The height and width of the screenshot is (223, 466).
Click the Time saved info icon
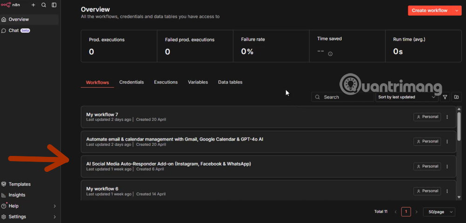[x=330, y=54]
